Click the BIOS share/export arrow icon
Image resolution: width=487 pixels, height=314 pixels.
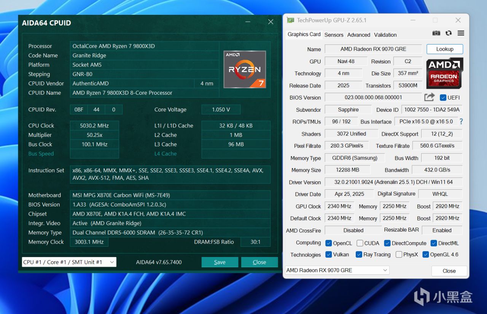(x=429, y=97)
